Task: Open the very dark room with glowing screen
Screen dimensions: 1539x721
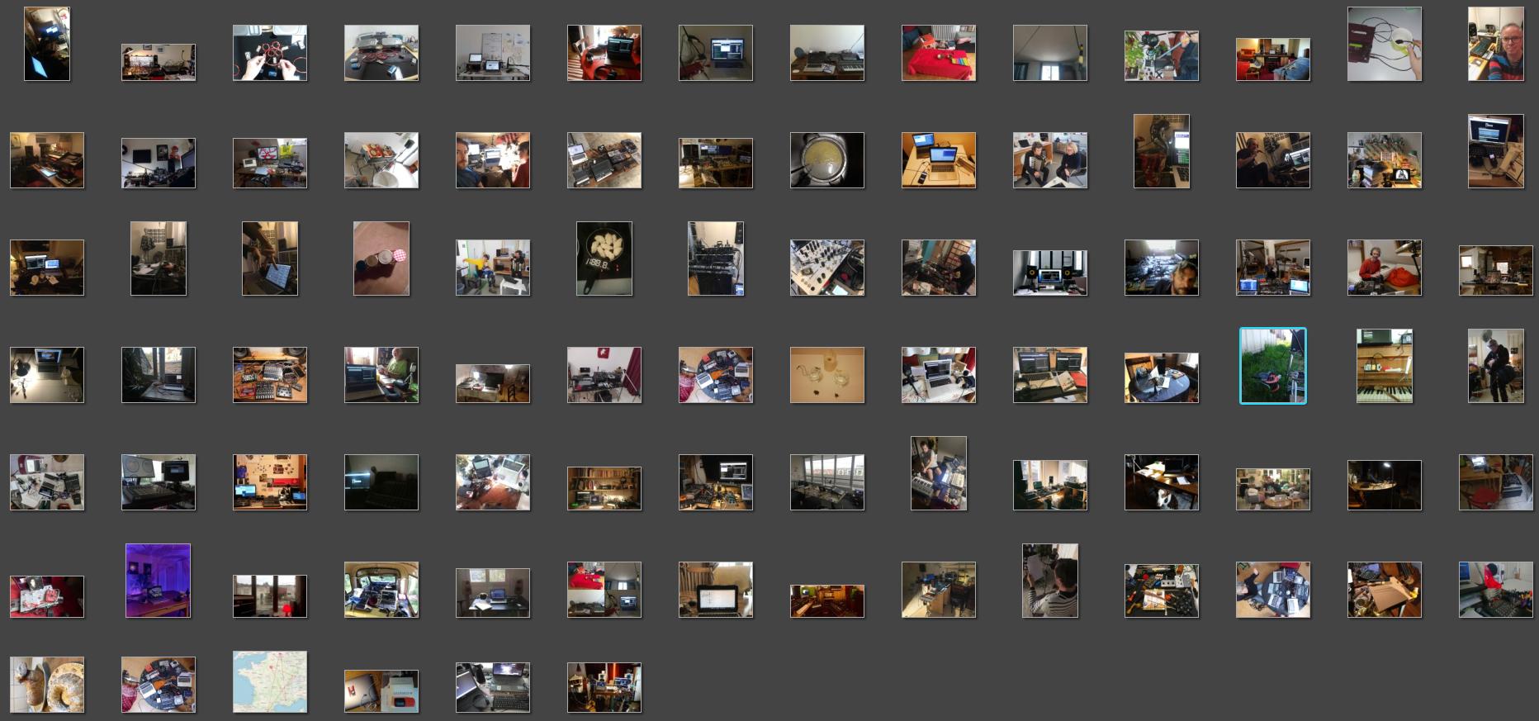Action: tap(381, 482)
